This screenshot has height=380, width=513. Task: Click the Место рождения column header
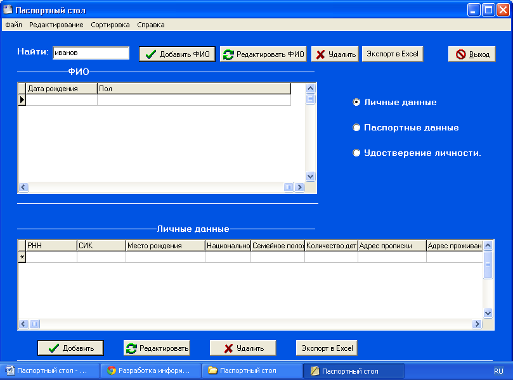(x=166, y=246)
